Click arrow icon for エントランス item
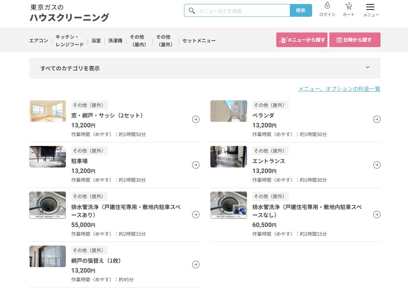The width and height of the screenshot is (408, 293). tap(377, 165)
